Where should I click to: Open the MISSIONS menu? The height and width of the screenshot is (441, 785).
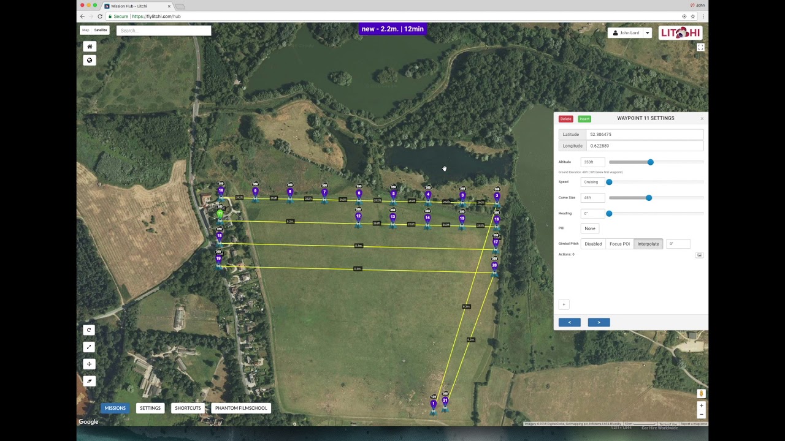pyautogui.click(x=115, y=408)
